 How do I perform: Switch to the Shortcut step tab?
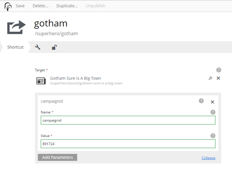15,47
